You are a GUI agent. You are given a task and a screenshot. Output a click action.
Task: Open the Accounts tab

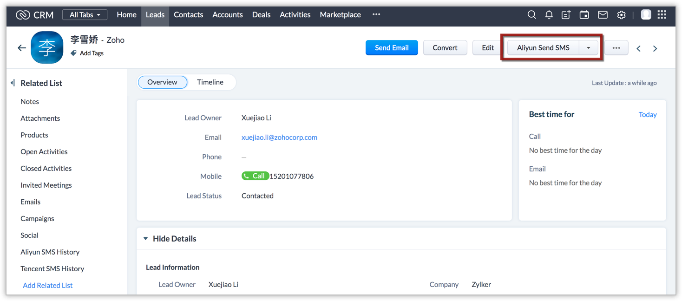coord(228,15)
